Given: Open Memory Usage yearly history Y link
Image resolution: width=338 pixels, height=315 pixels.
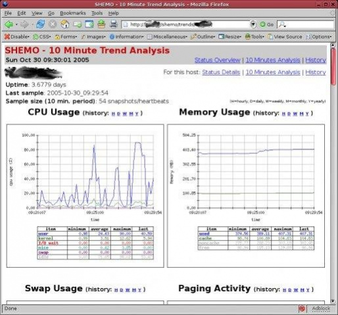Looking at the screenshot, I should coord(307,114).
